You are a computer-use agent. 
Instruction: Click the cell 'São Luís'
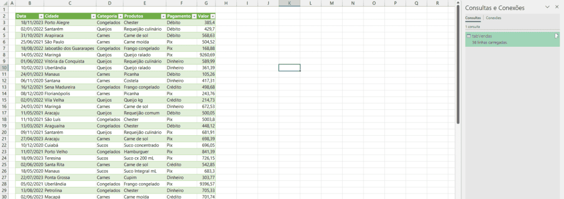(70, 119)
